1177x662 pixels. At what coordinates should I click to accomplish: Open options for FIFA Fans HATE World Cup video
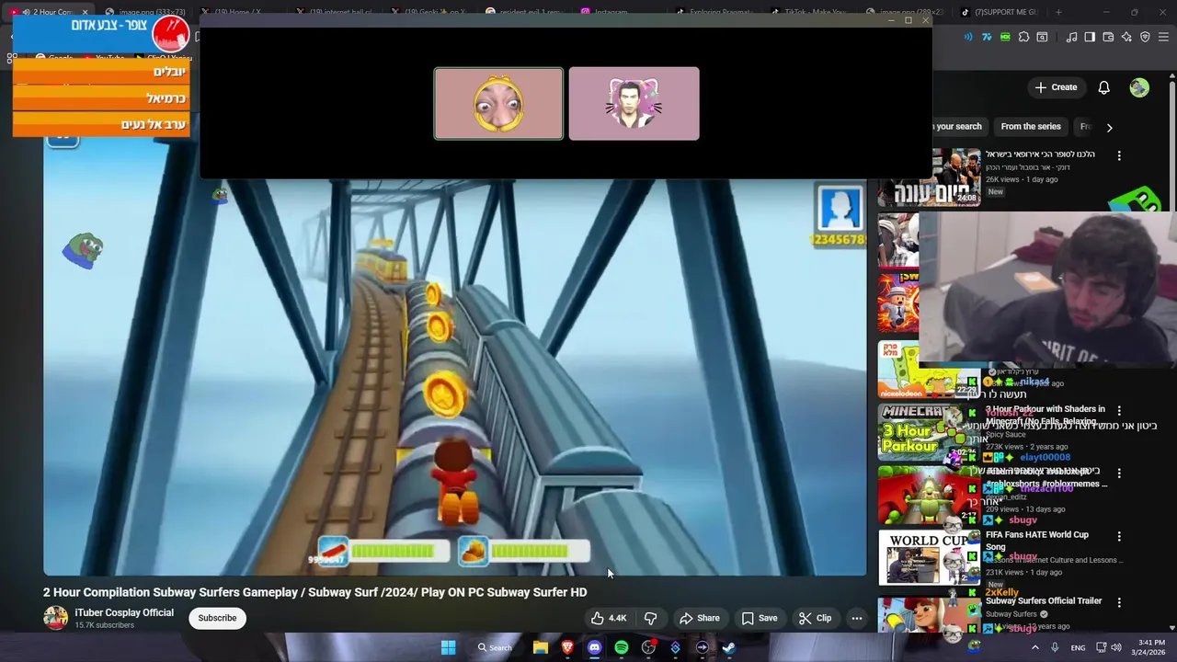point(1119,536)
